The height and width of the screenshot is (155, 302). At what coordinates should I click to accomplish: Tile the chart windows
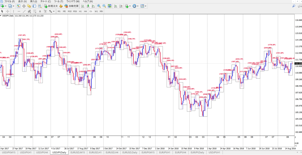coord(109,6)
